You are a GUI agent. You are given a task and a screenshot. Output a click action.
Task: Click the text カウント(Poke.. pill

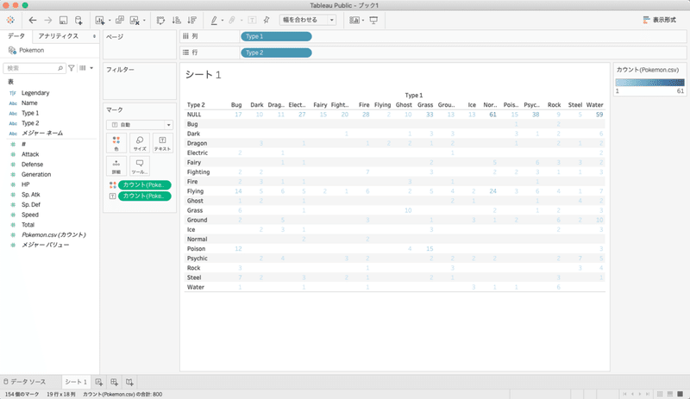pos(144,196)
